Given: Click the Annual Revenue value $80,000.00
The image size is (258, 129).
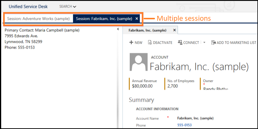Looking at the screenshot, I should point(142,86).
